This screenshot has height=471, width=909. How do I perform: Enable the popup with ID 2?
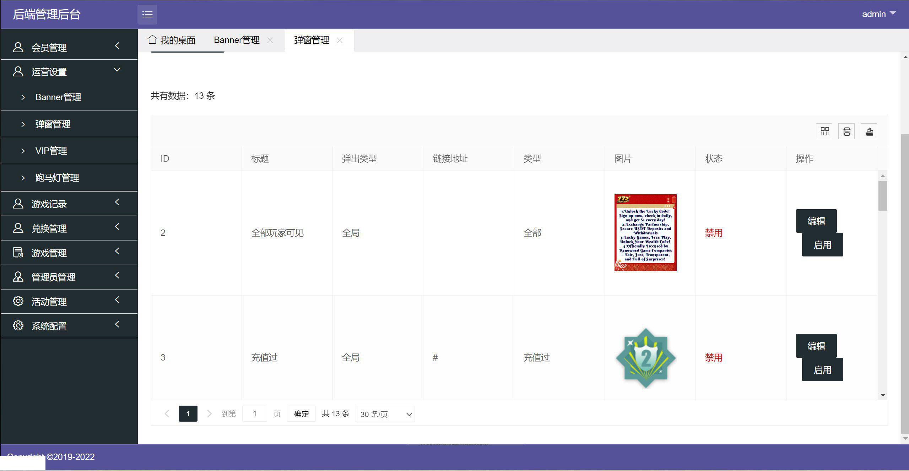click(822, 245)
